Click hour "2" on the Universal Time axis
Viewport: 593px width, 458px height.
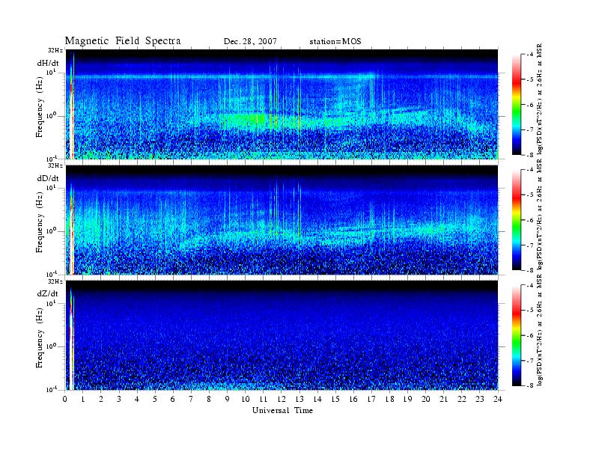(101, 400)
